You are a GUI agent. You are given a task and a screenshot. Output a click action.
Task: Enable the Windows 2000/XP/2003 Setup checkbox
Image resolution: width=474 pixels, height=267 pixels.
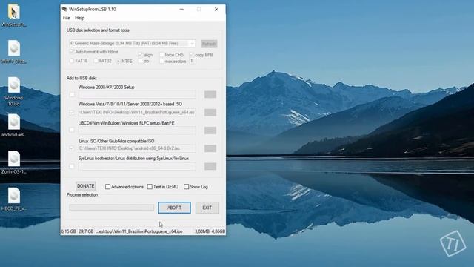(x=72, y=94)
